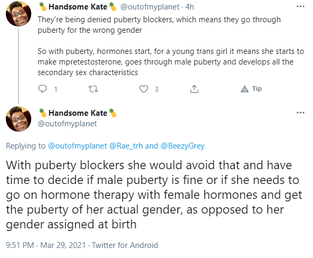The height and width of the screenshot is (258, 313).
Task: Open the share icon on first tweet
Action: (x=194, y=89)
